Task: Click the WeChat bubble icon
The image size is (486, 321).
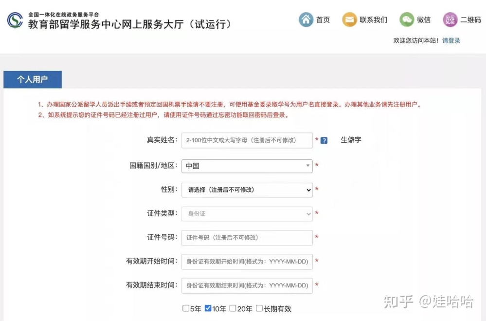Action: click(x=407, y=19)
